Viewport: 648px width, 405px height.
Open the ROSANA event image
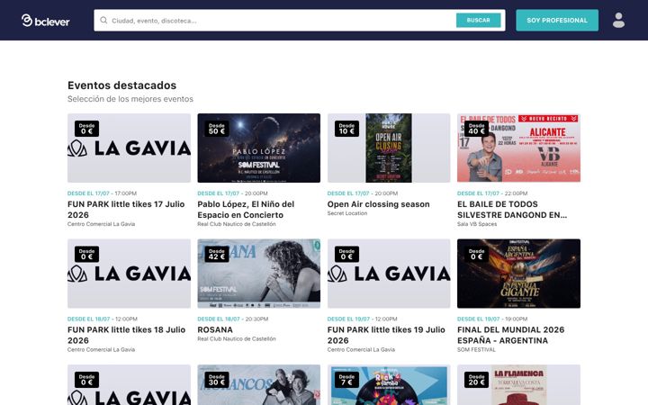click(258, 274)
